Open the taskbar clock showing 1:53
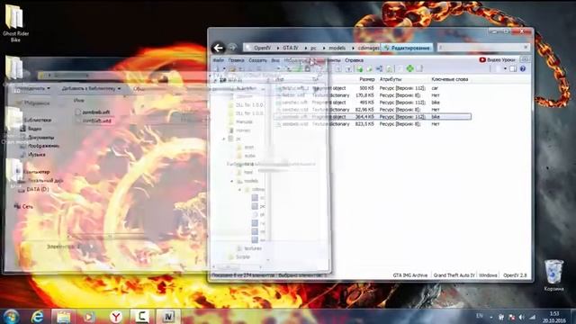Screen dimensions: 576x324 (x=554, y=317)
